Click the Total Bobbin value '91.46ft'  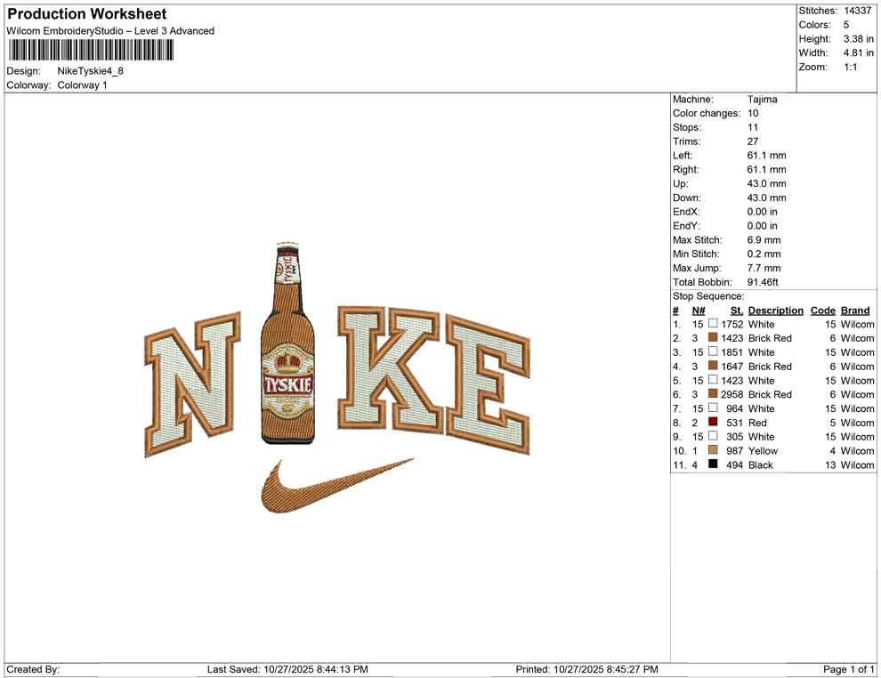(x=763, y=282)
